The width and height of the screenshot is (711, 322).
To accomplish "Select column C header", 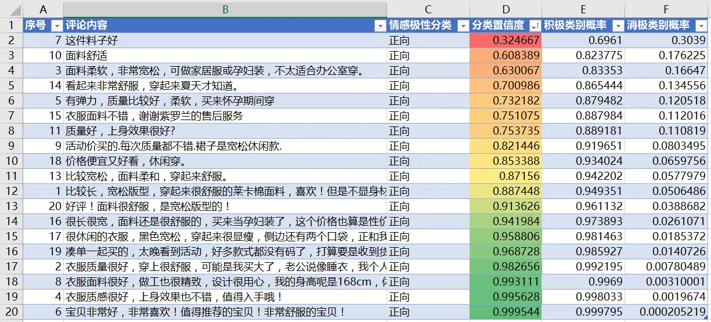I will point(428,9).
